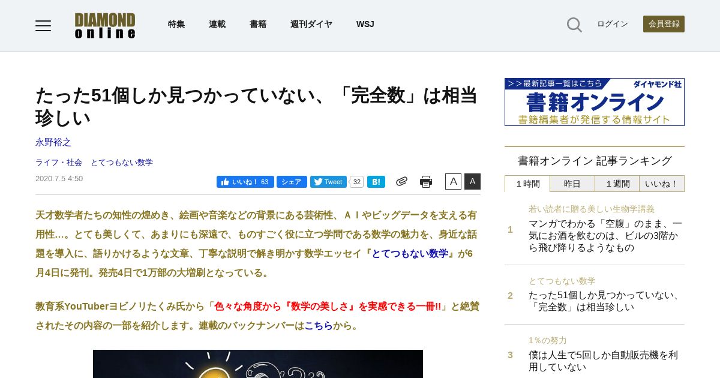This screenshot has width=720, height=378.
Task: Open author 永野裕之 page
Action: pos(53,142)
